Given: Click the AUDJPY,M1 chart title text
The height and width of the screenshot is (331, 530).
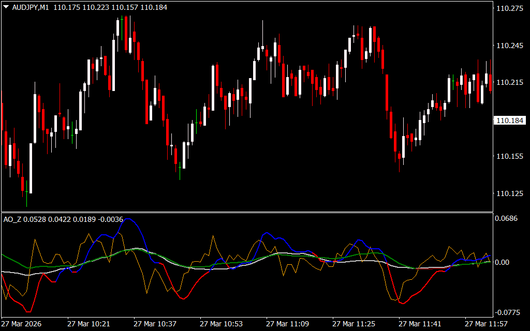Looking at the screenshot, I should (x=31, y=8).
